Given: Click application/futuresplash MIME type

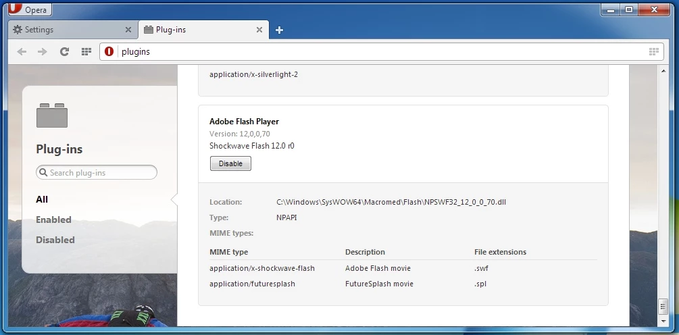Looking at the screenshot, I should (253, 284).
